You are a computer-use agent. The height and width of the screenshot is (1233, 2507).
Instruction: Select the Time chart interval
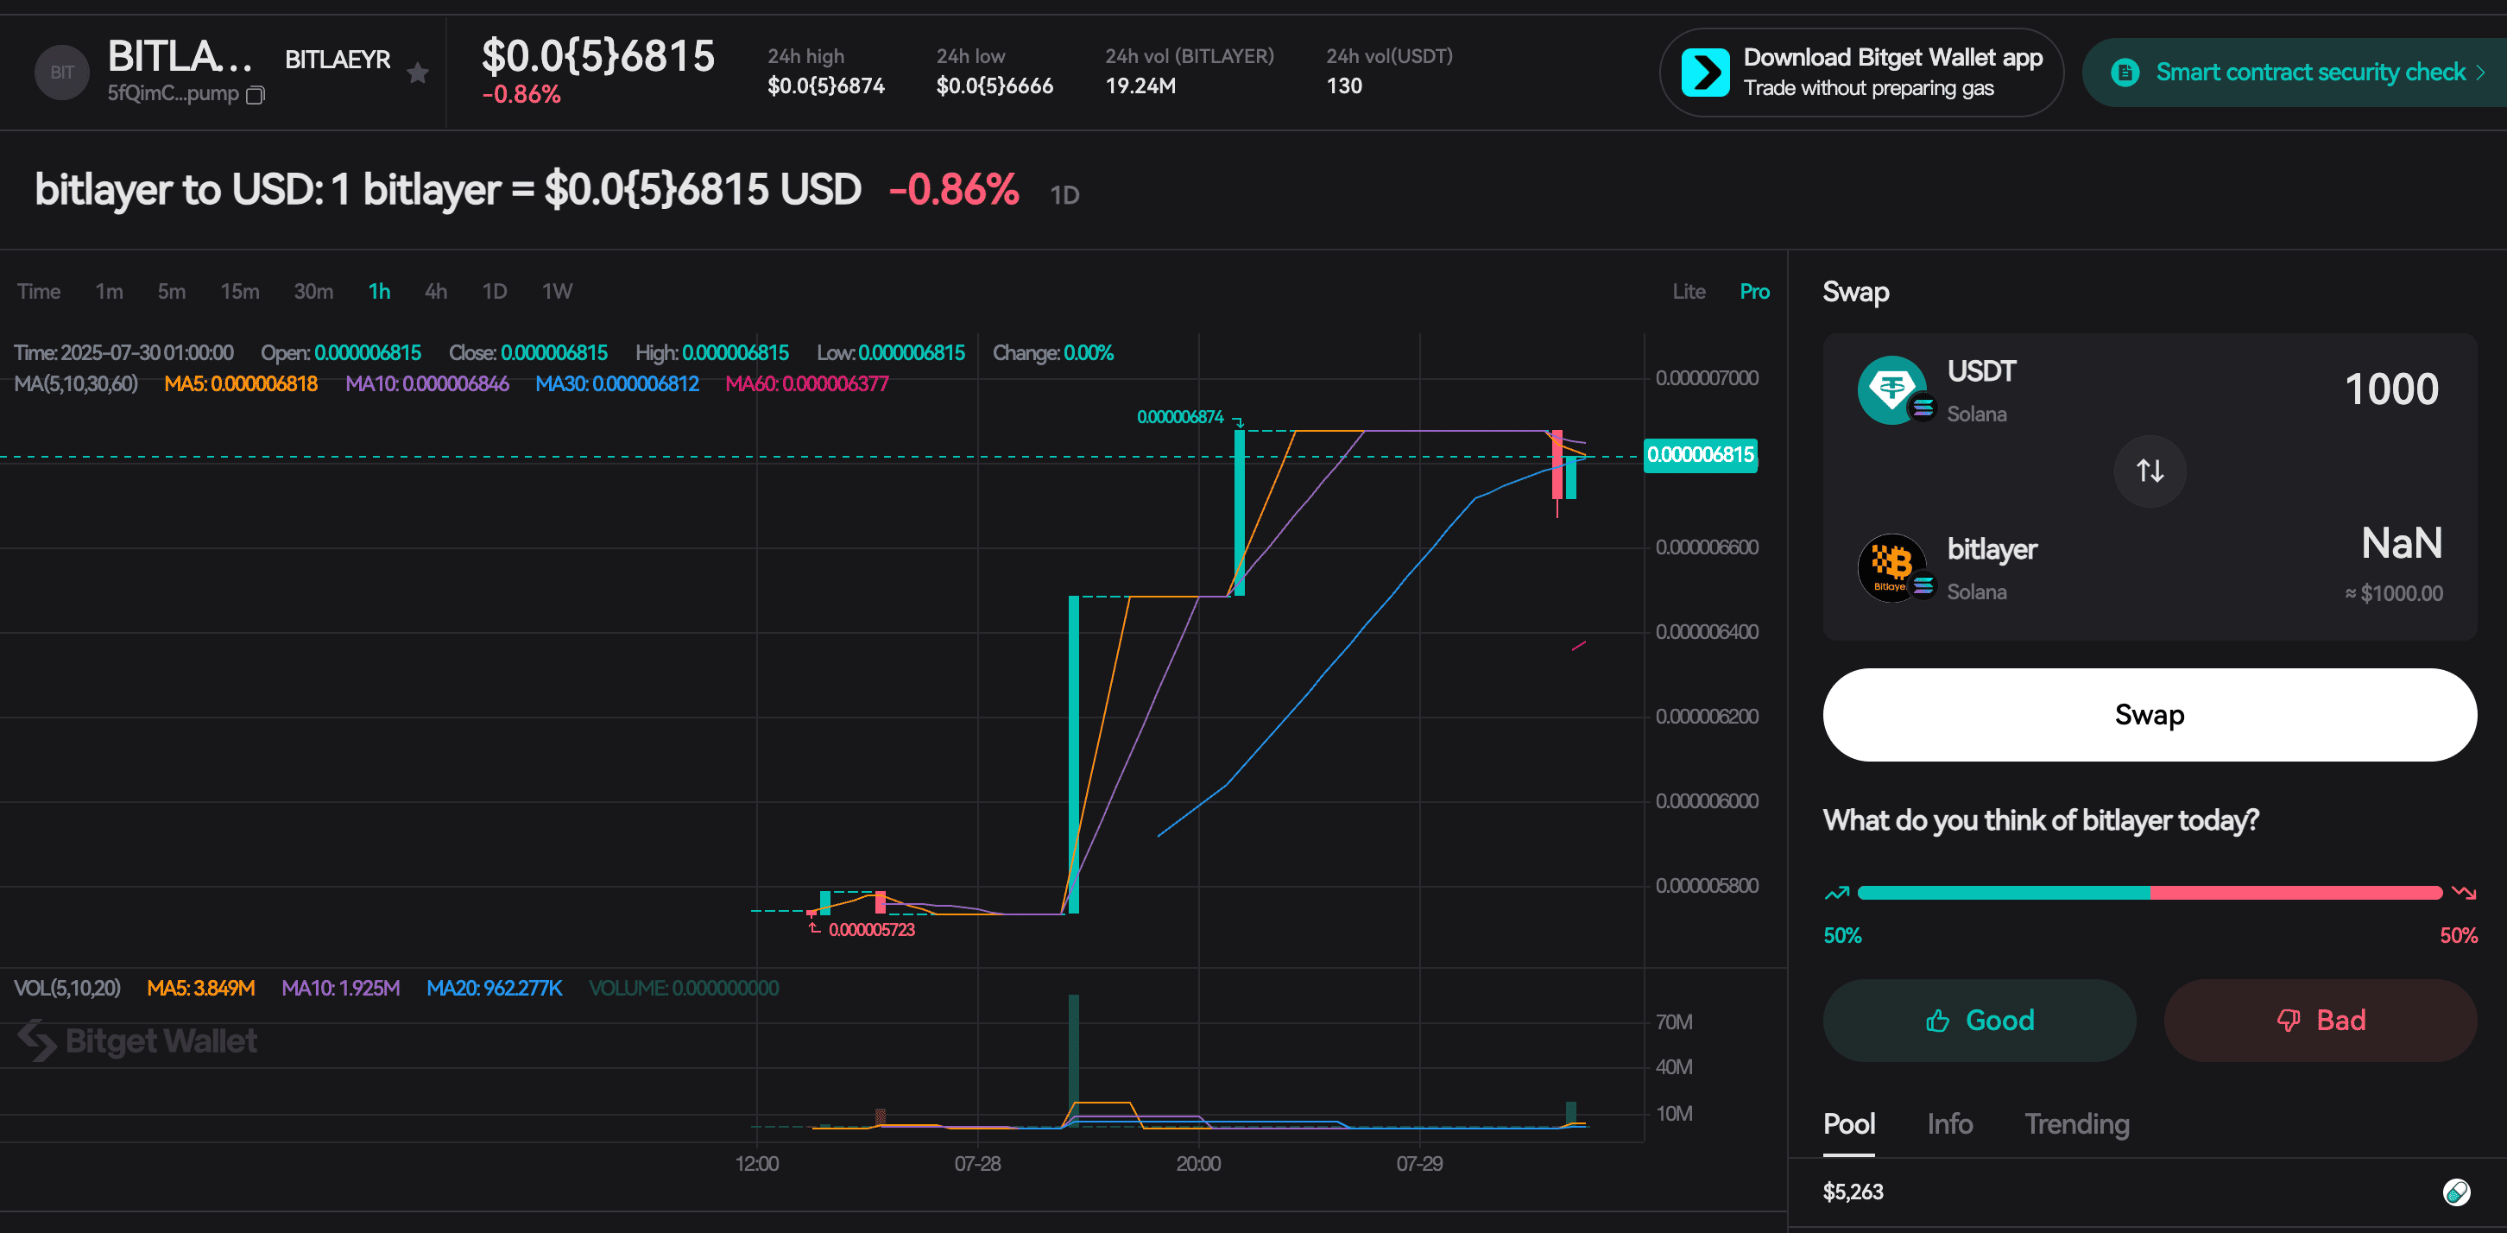pos(39,291)
